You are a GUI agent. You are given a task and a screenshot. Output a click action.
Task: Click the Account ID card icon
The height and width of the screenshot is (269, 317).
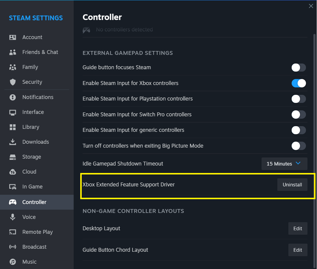[x=13, y=37]
